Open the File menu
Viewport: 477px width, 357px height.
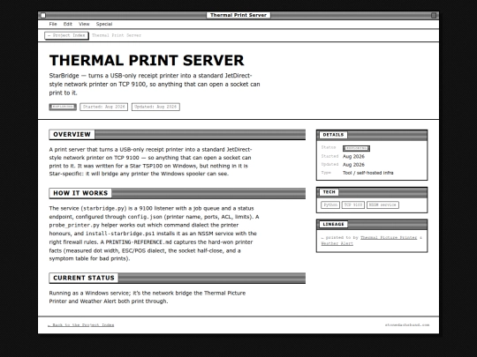tap(53, 24)
